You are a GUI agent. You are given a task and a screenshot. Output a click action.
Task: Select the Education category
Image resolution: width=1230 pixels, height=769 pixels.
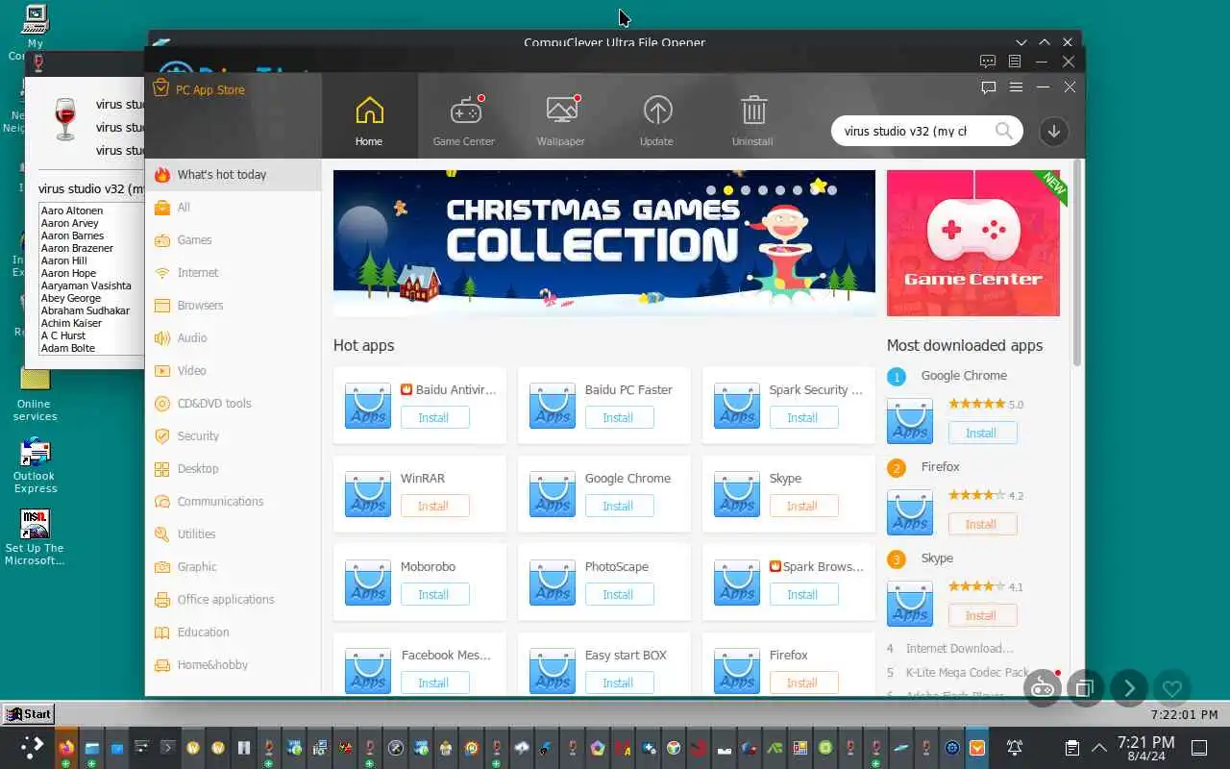click(x=233, y=633)
